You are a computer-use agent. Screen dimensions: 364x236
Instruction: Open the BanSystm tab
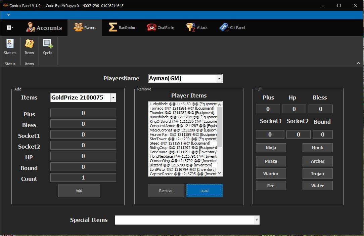click(x=122, y=28)
